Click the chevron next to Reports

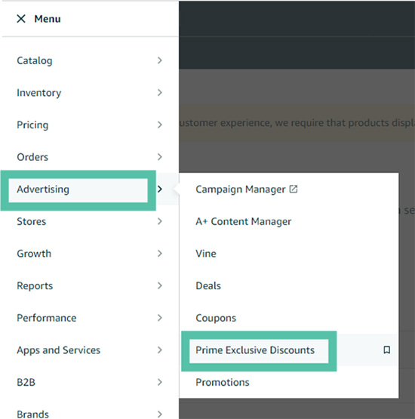pyautogui.click(x=160, y=285)
